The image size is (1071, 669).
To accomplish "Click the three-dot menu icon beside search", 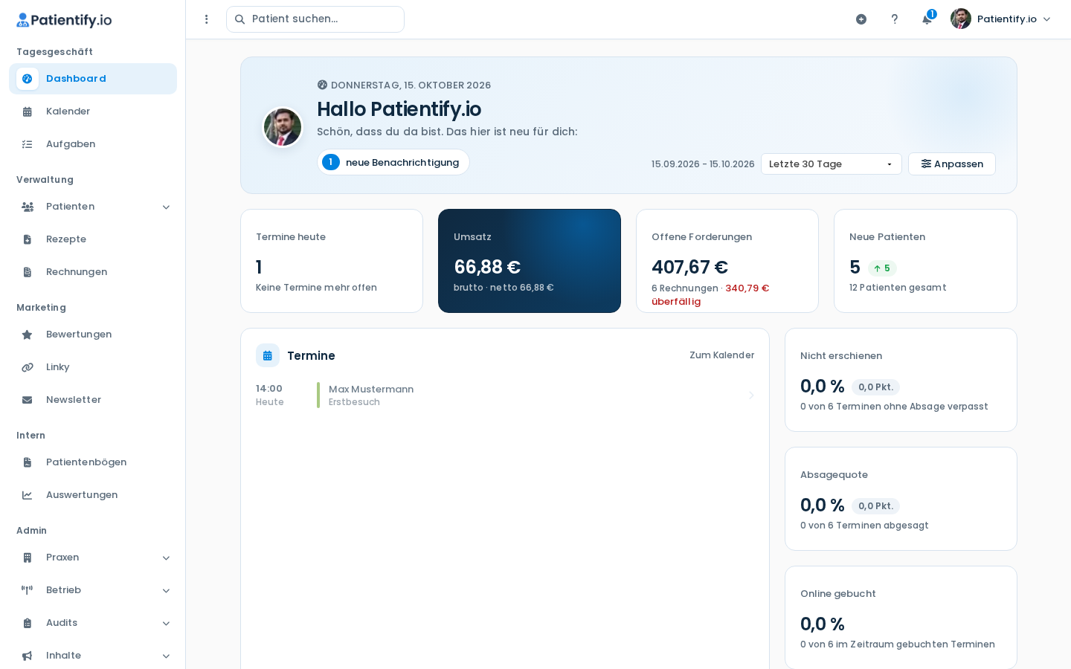I will coord(207,19).
